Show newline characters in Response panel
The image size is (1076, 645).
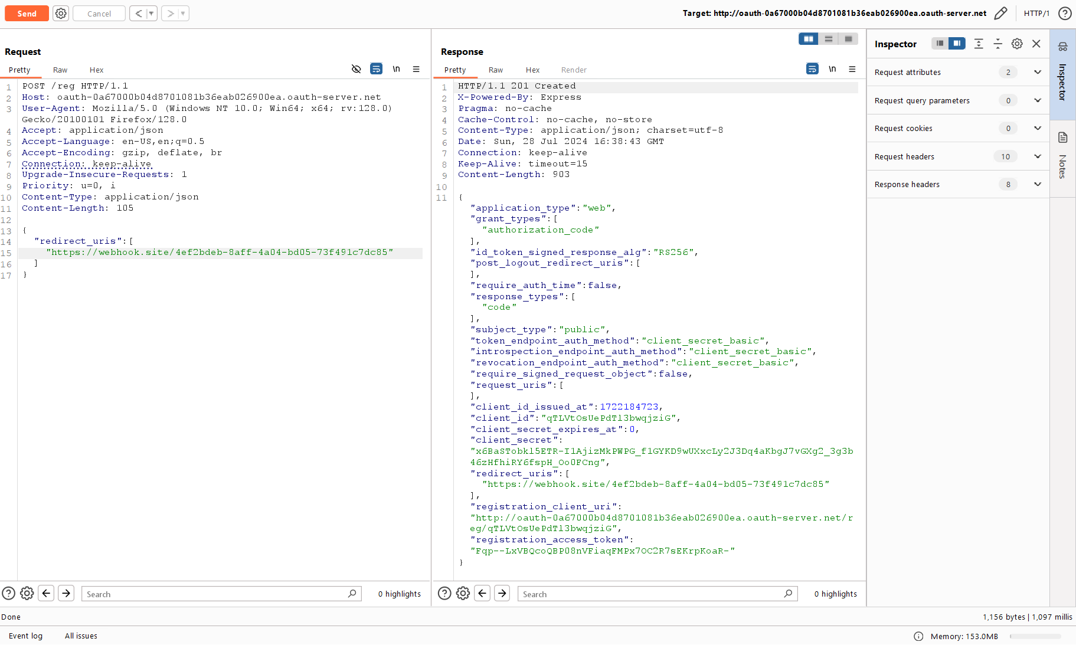tap(832, 69)
